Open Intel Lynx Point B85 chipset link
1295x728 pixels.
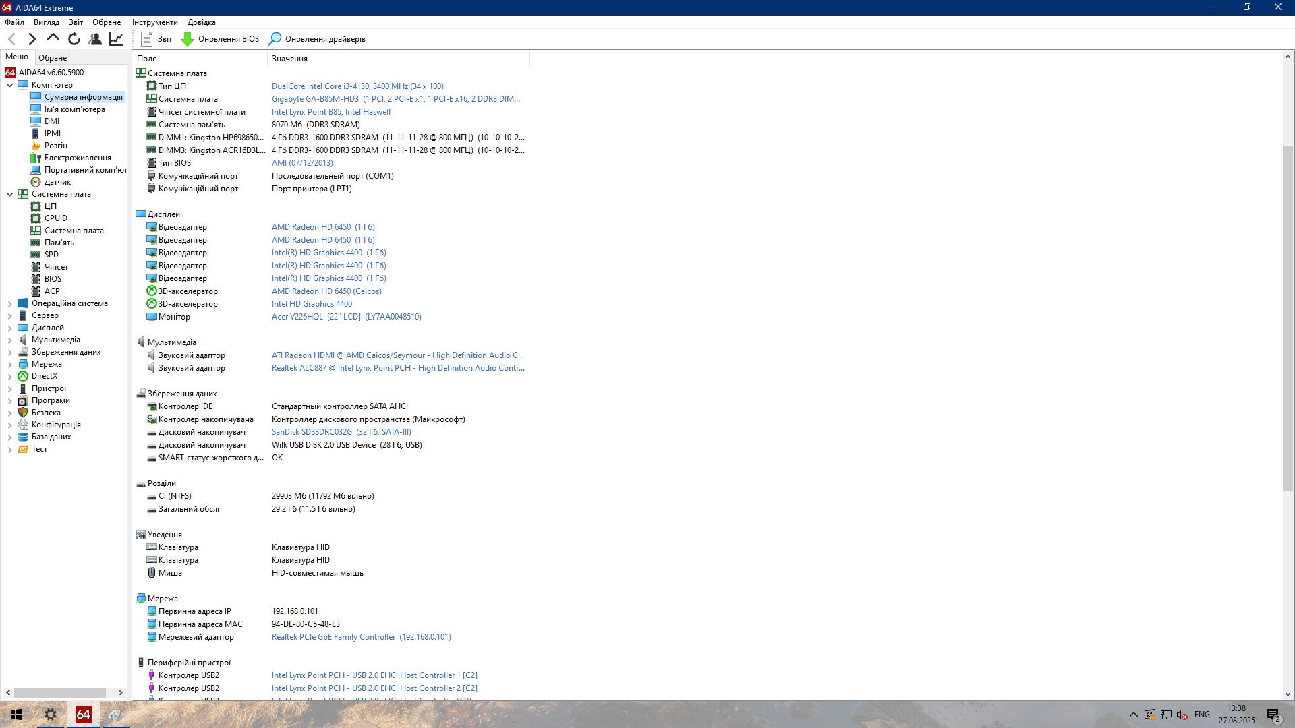point(331,112)
